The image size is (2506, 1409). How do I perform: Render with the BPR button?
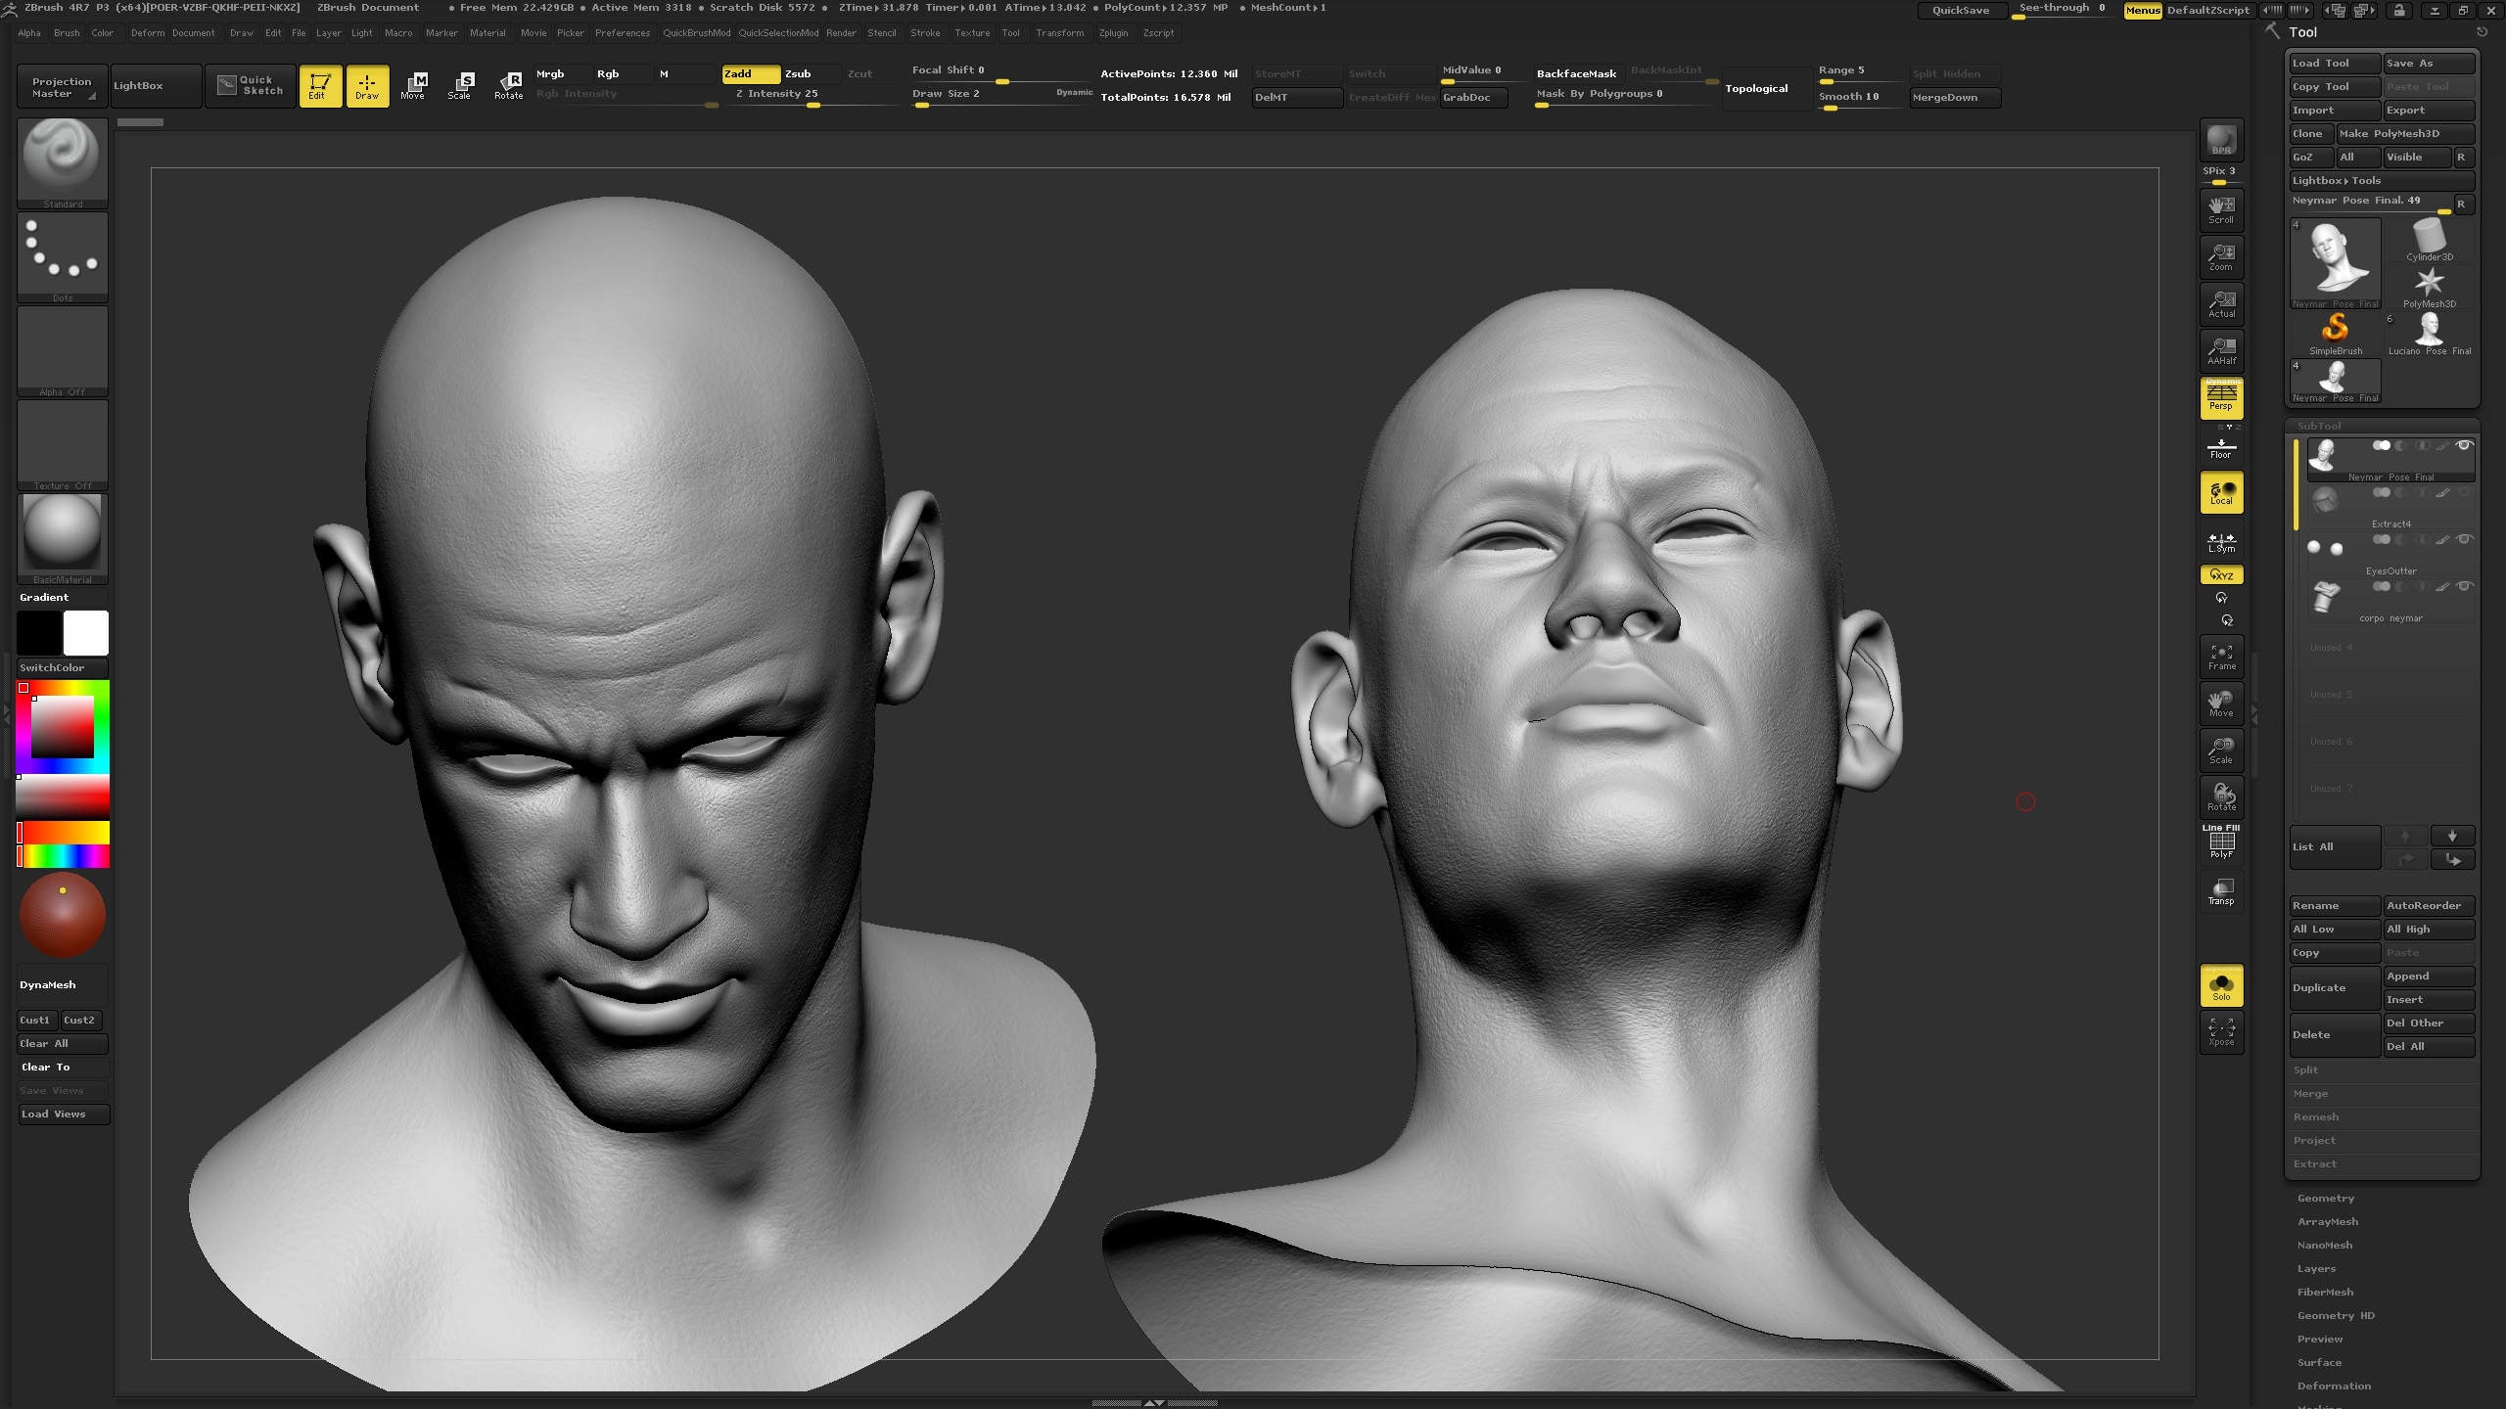click(2221, 140)
